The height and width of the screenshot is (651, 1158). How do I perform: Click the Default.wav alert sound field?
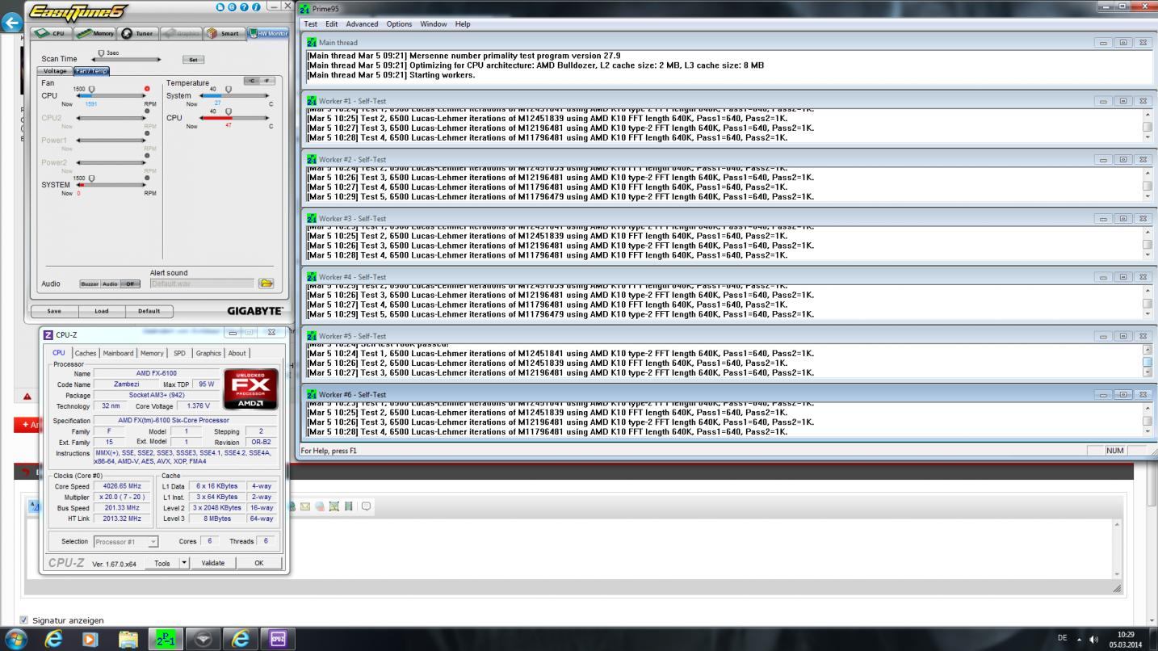point(202,283)
